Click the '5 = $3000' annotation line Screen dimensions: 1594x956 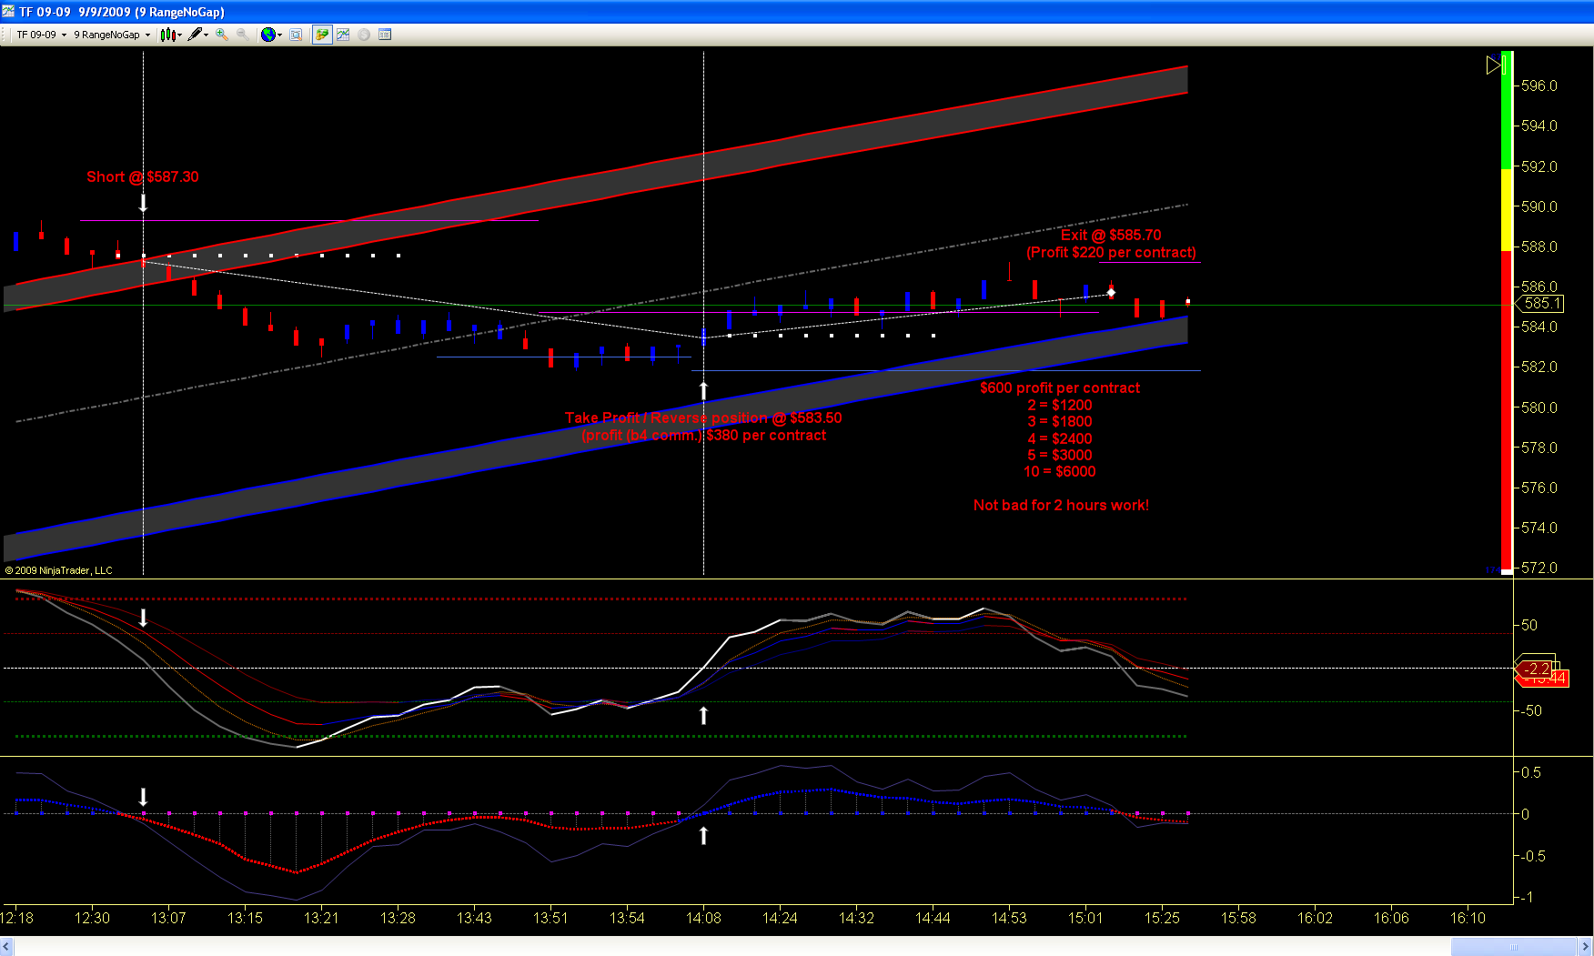point(1060,455)
